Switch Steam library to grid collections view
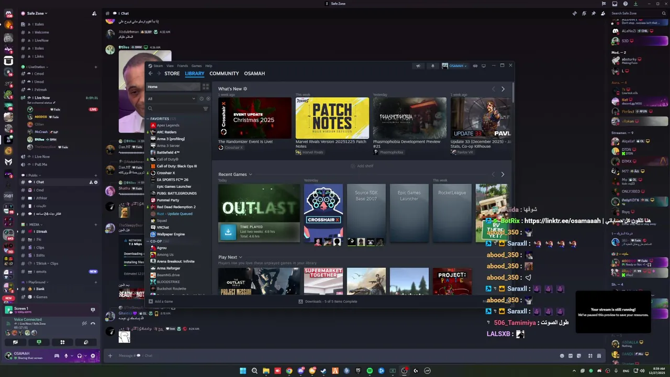670x377 pixels. click(x=206, y=86)
